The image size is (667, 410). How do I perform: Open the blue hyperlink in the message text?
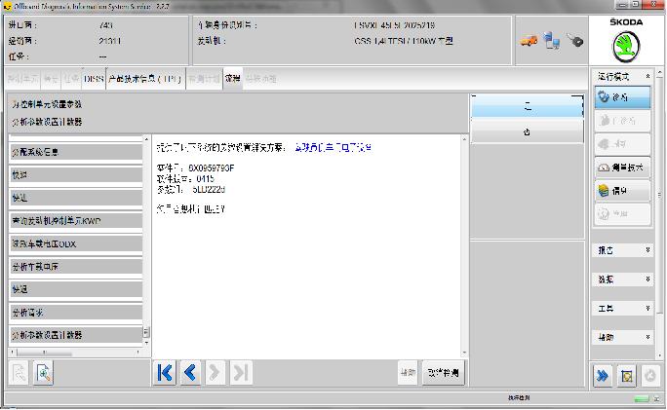point(333,147)
